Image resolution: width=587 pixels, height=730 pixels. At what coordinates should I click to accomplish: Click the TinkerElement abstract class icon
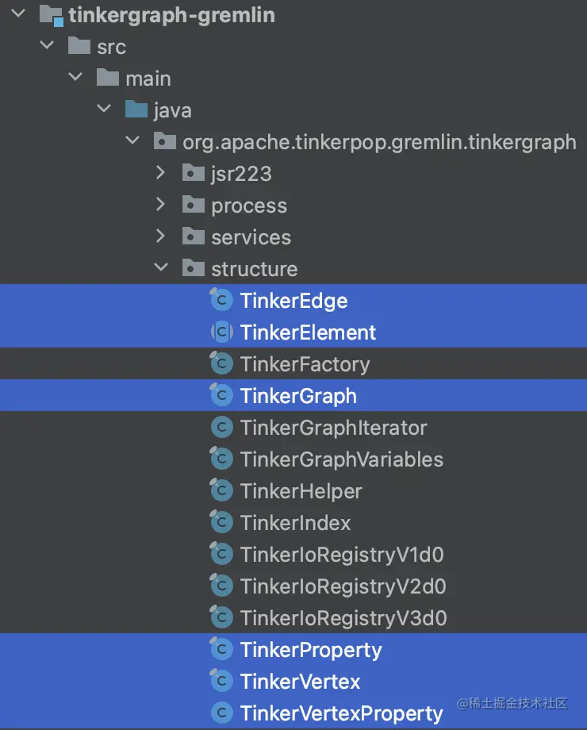tap(221, 332)
